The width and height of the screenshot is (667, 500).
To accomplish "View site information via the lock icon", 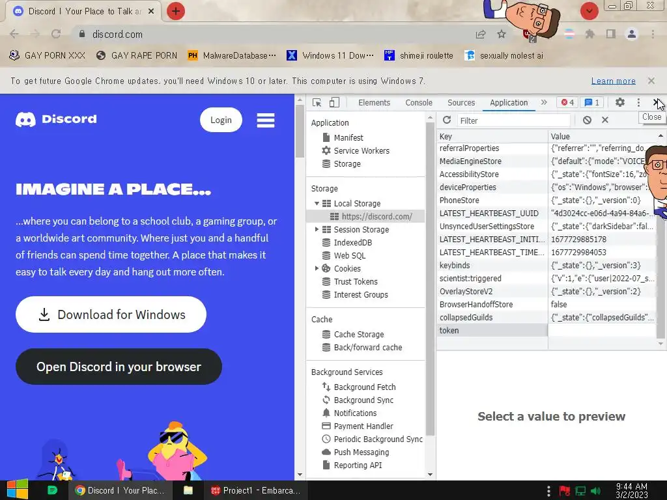I will [x=82, y=34].
